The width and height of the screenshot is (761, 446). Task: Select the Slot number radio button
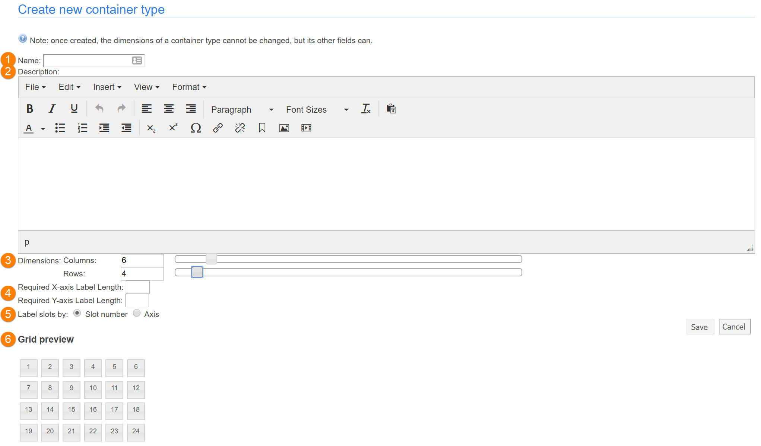pos(77,313)
